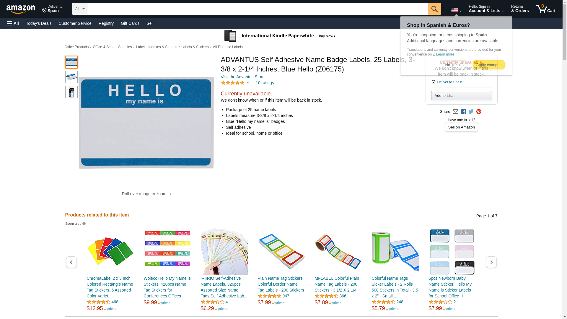The width and height of the screenshot is (567, 319).
Task: Open Visit the Advantus Store link
Action: point(242,77)
